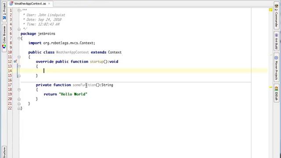Open the Project tool window
The image size is (281, 158).
point(4,11)
